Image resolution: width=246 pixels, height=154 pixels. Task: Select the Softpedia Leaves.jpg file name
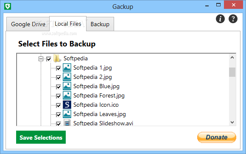click(x=100, y=114)
